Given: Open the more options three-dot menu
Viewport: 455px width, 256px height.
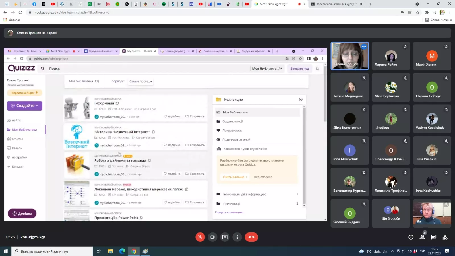Looking at the screenshot, I should pos(237,237).
